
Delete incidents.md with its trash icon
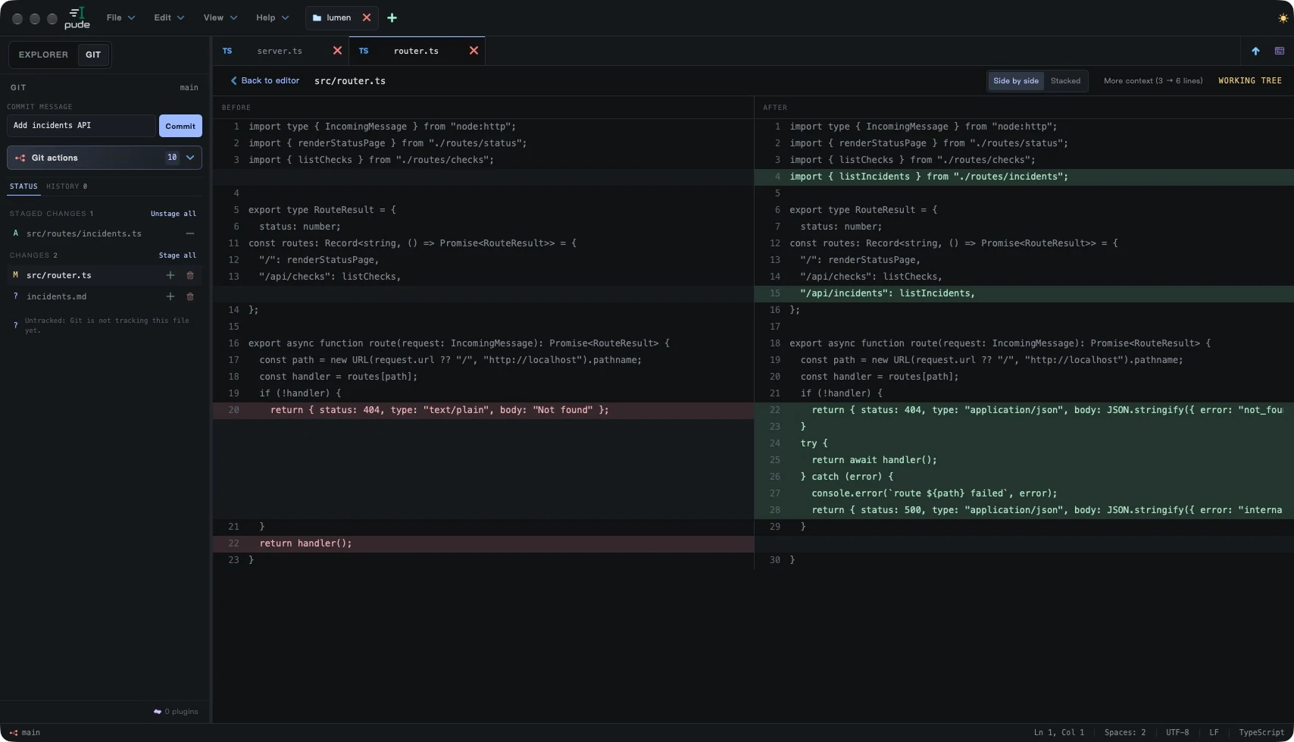pos(190,296)
